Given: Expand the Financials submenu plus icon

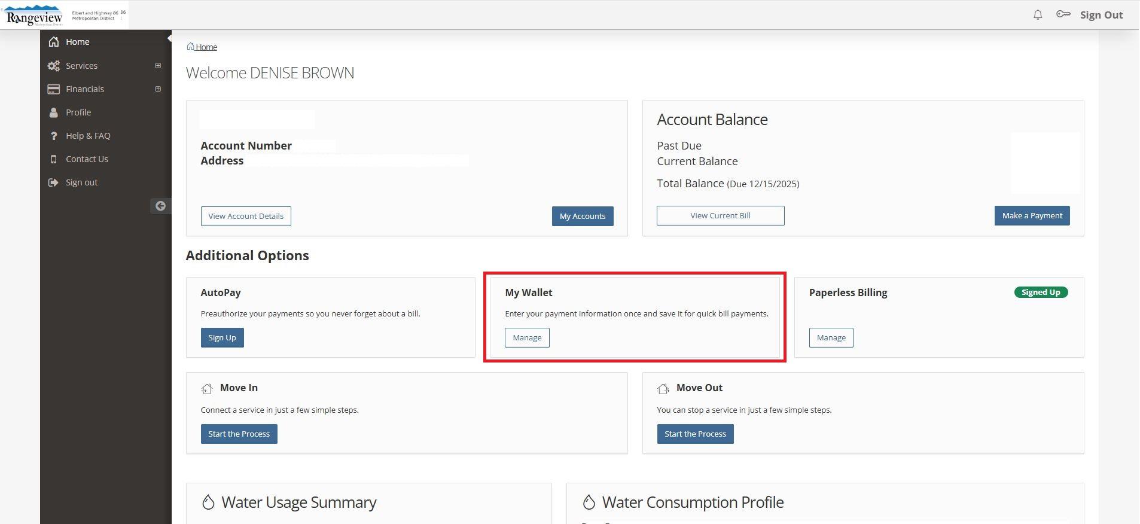Looking at the screenshot, I should 158,89.
